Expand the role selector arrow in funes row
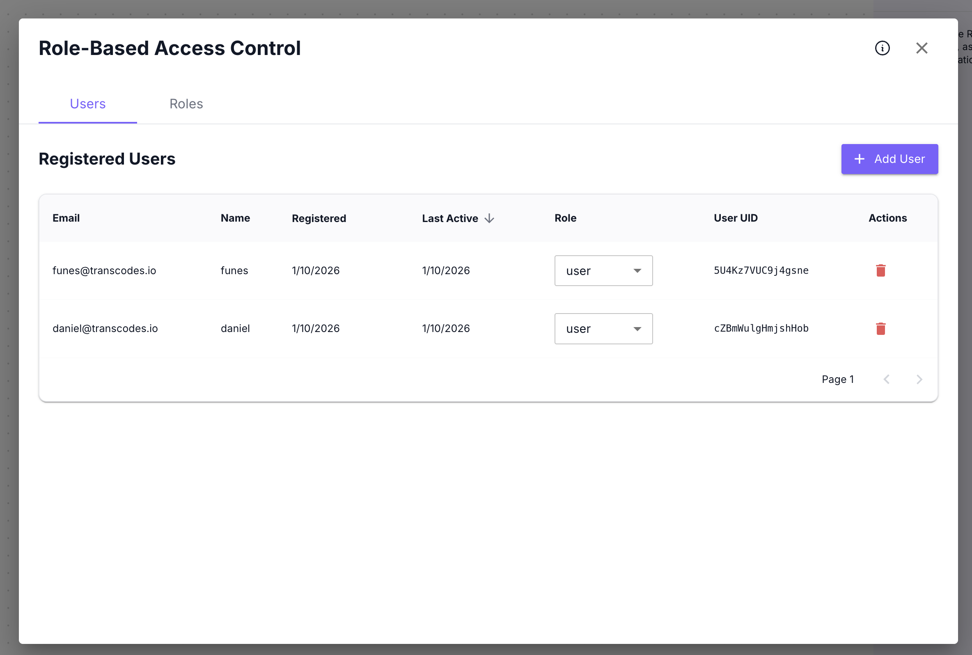 click(637, 271)
